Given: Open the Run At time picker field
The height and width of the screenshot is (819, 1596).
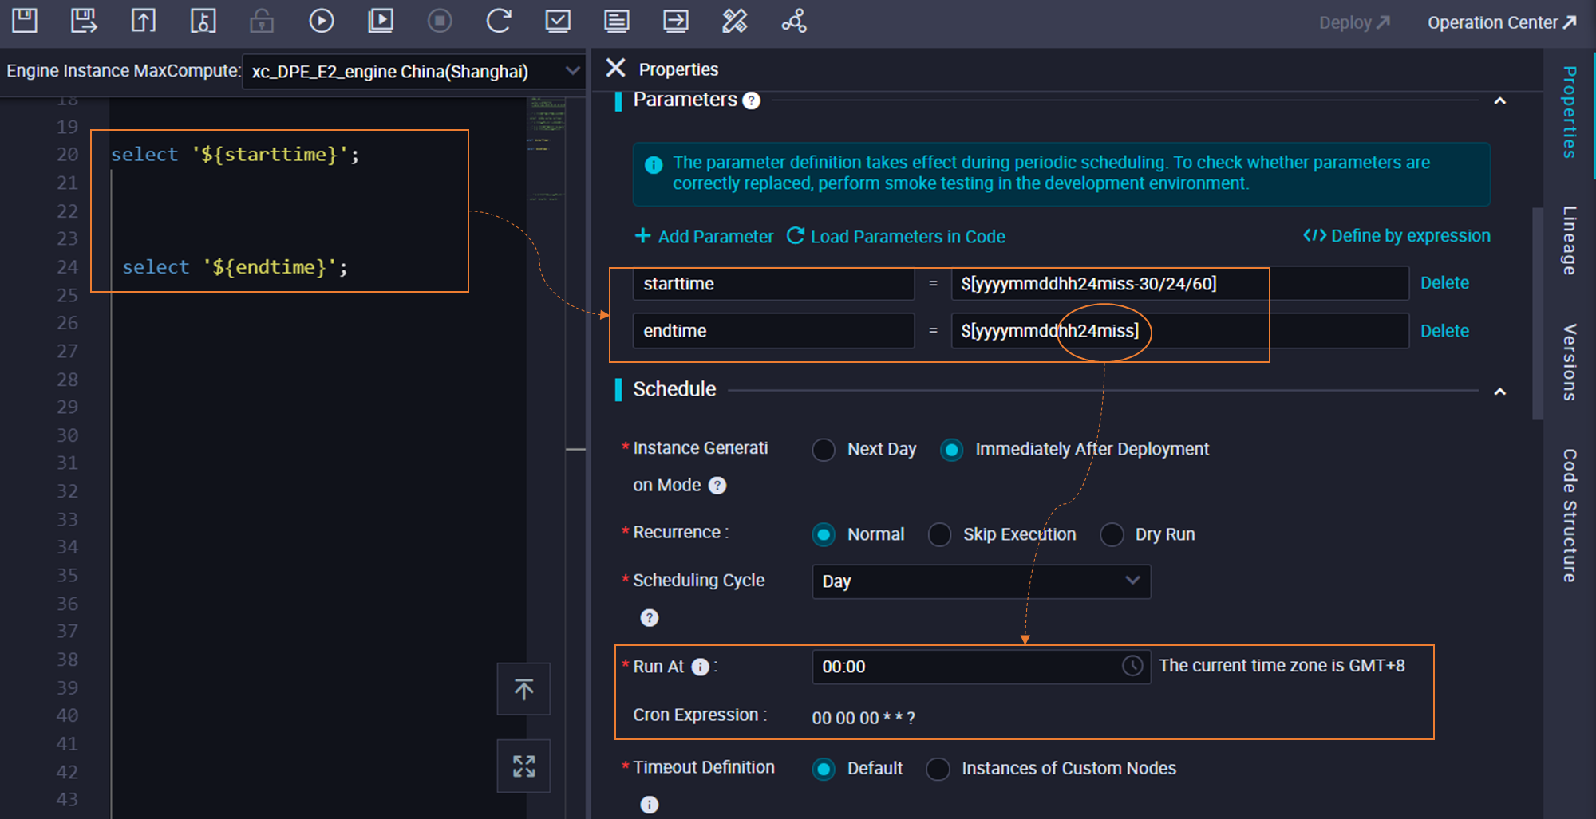Looking at the screenshot, I should click(x=981, y=667).
